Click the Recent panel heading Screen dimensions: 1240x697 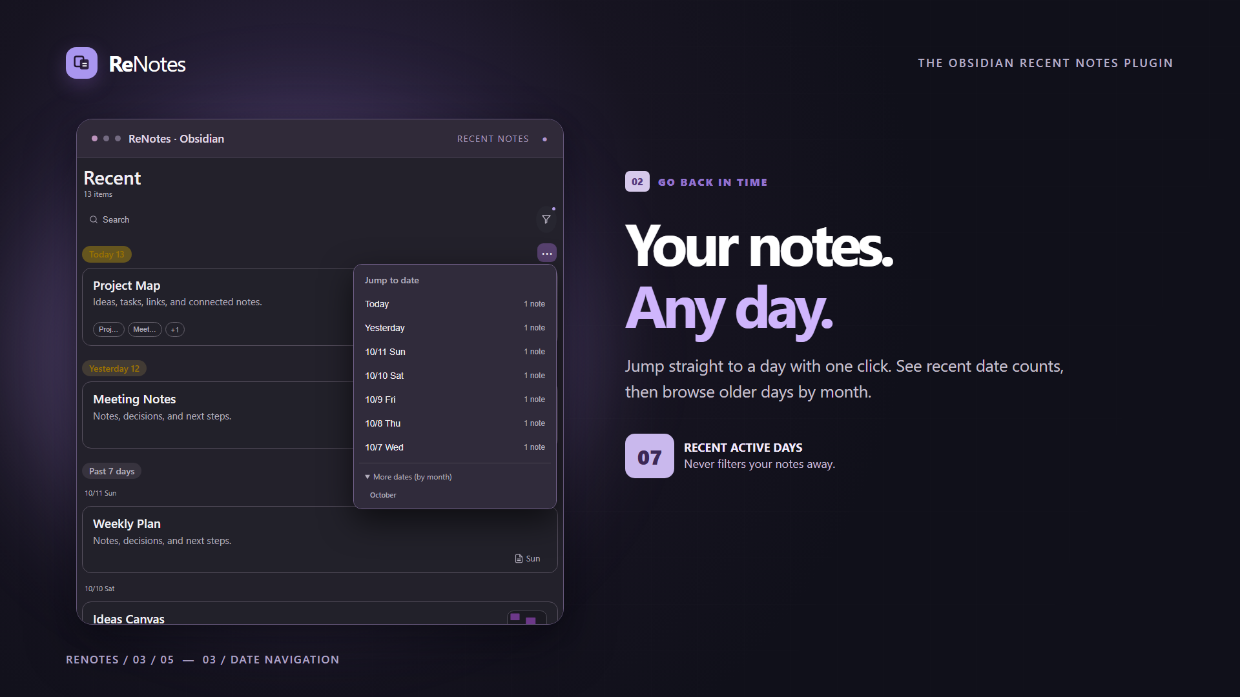click(112, 178)
